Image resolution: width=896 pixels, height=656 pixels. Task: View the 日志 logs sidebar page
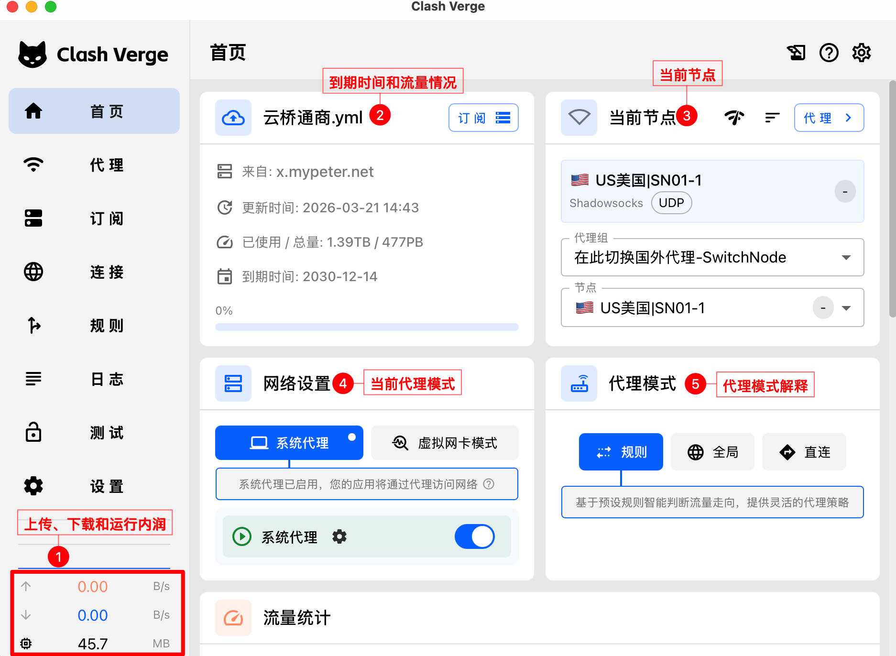(94, 379)
